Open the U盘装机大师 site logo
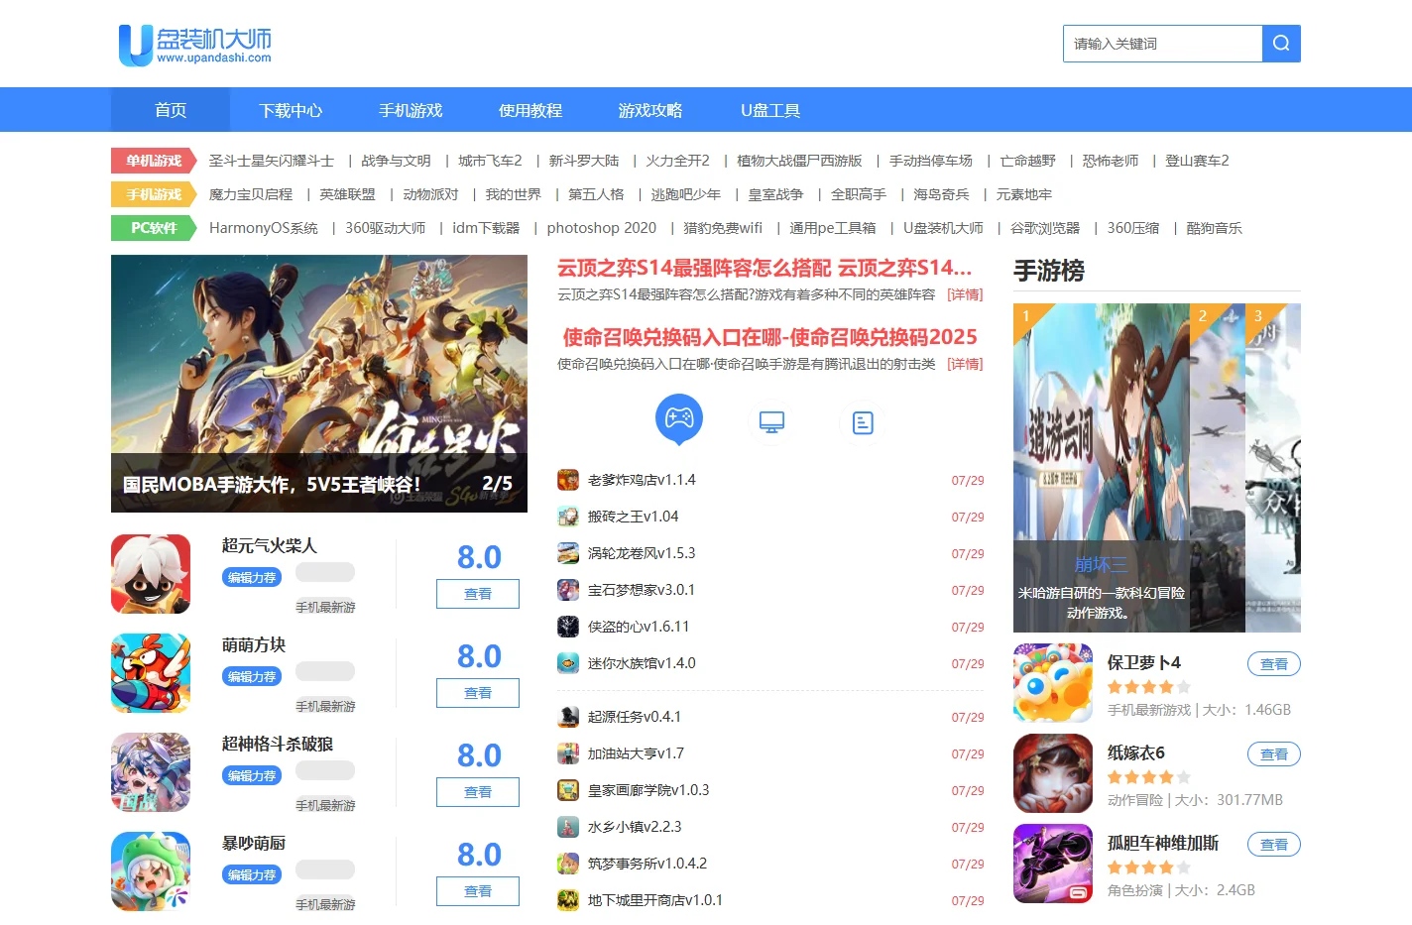The image size is (1412, 925). [x=195, y=45]
